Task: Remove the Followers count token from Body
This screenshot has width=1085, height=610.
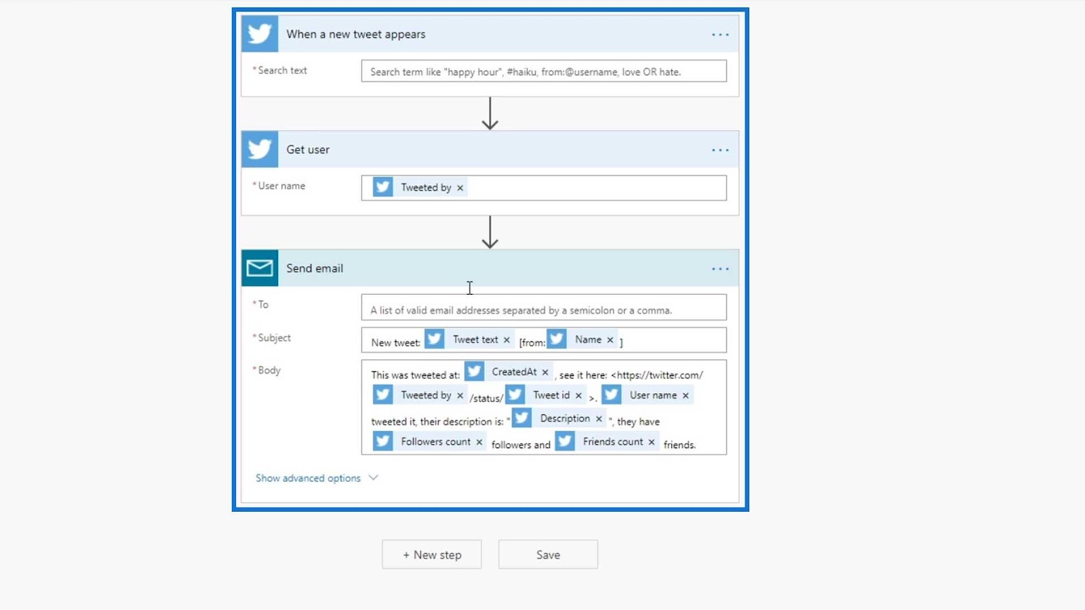Action: tap(479, 442)
